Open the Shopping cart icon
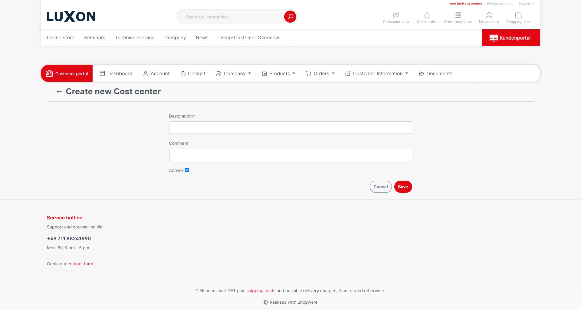 pyautogui.click(x=518, y=15)
